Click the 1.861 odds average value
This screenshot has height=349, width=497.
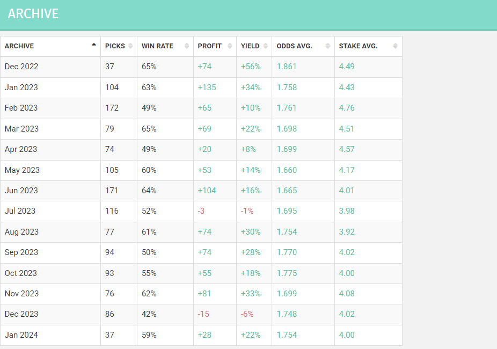pyautogui.click(x=287, y=67)
